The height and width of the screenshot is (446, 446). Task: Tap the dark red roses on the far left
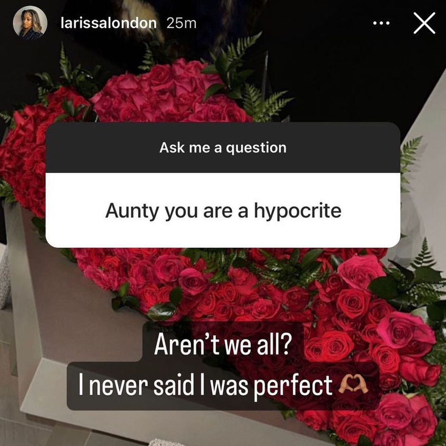pos(26,154)
